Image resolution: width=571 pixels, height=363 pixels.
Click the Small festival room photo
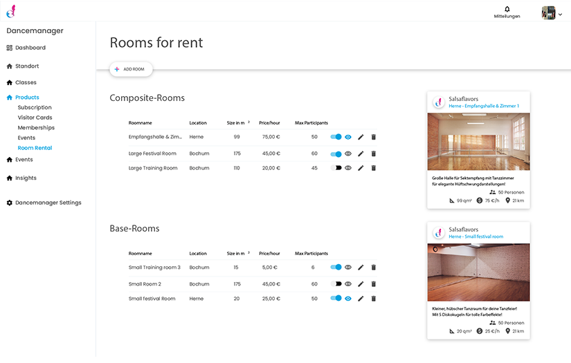coord(478,272)
